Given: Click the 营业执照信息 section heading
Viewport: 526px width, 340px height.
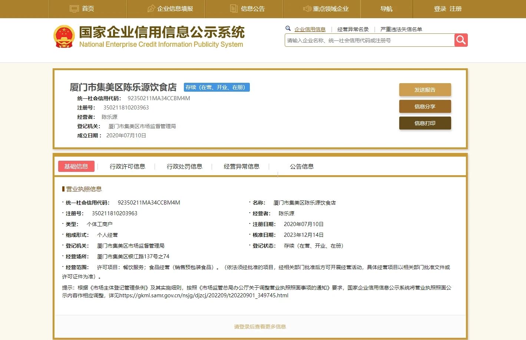Looking at the screenshot, I should click(x=84, y=189).
